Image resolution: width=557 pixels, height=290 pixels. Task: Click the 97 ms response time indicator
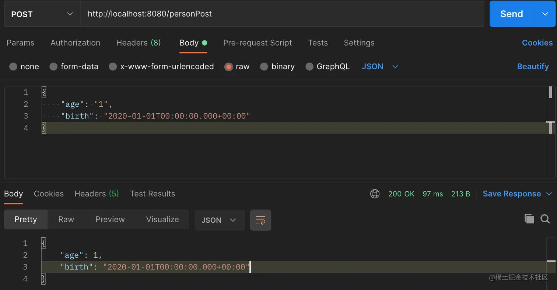(433, 194)
